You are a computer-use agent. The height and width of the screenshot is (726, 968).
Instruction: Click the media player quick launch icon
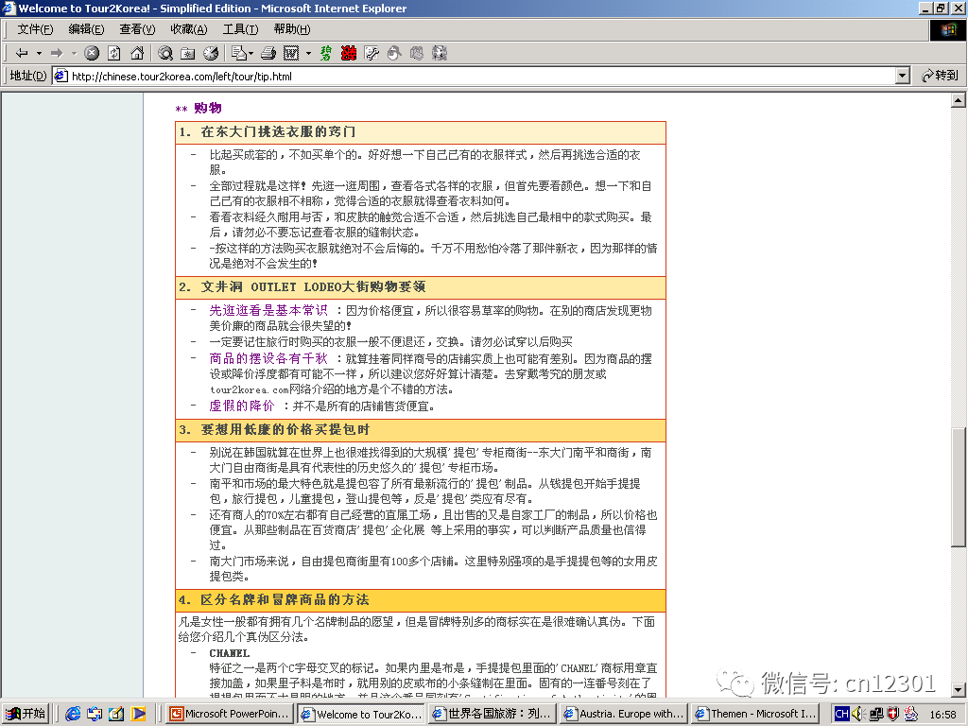coord(138,714)
